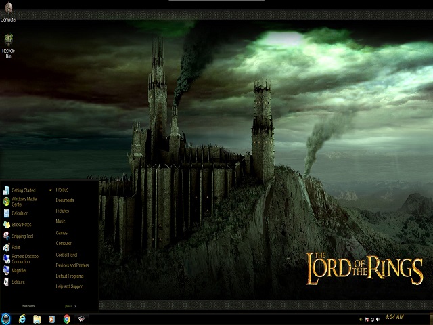Click the arrow beside Proteus
This screenshot has height=325, width=433.
(51, 190)
